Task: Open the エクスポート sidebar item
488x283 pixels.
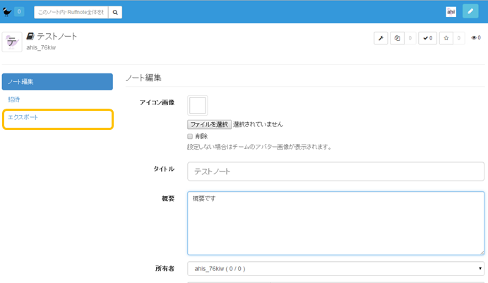Action: [x=23, y=117]
